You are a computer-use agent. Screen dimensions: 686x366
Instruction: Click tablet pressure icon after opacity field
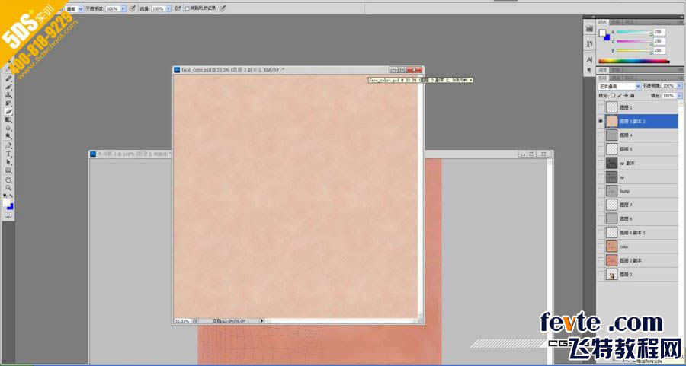click(133, 8)
